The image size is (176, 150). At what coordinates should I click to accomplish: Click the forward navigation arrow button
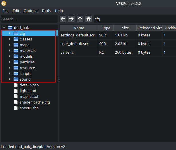(x=71, y=19)
